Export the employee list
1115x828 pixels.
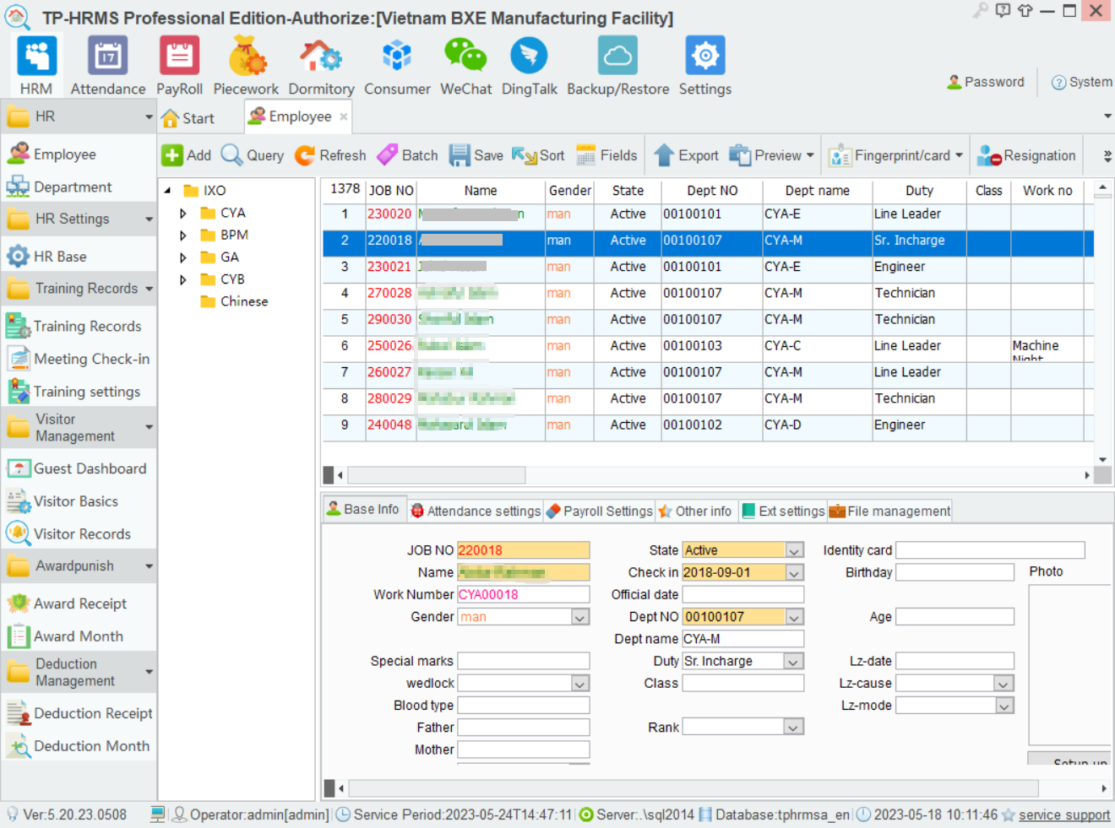[x=687, y=155]
